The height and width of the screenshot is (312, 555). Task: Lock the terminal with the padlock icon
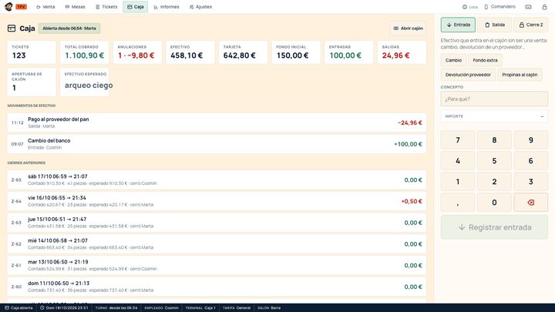[544, 7]
